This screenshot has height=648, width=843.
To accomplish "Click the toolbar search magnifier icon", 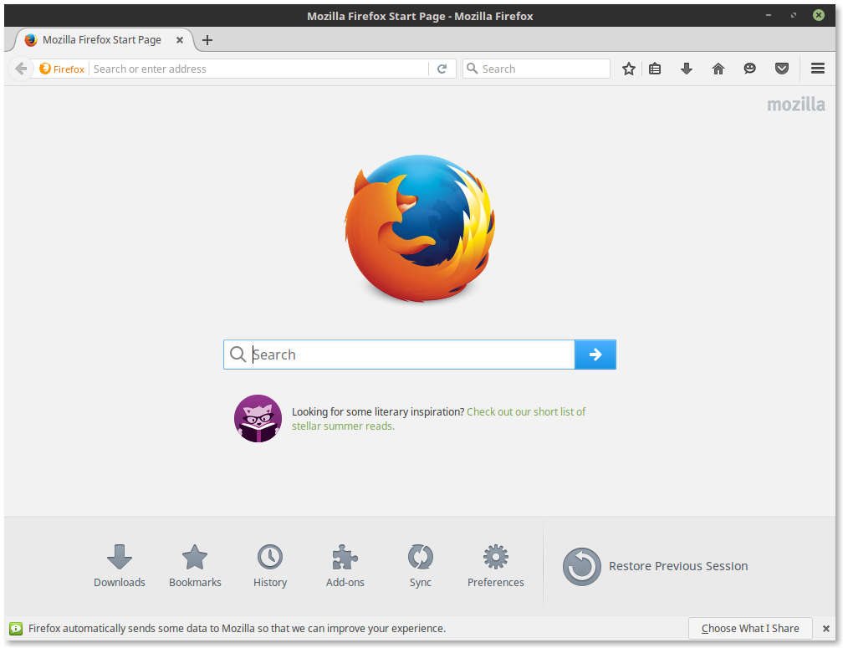I will (x=472, y=69).
